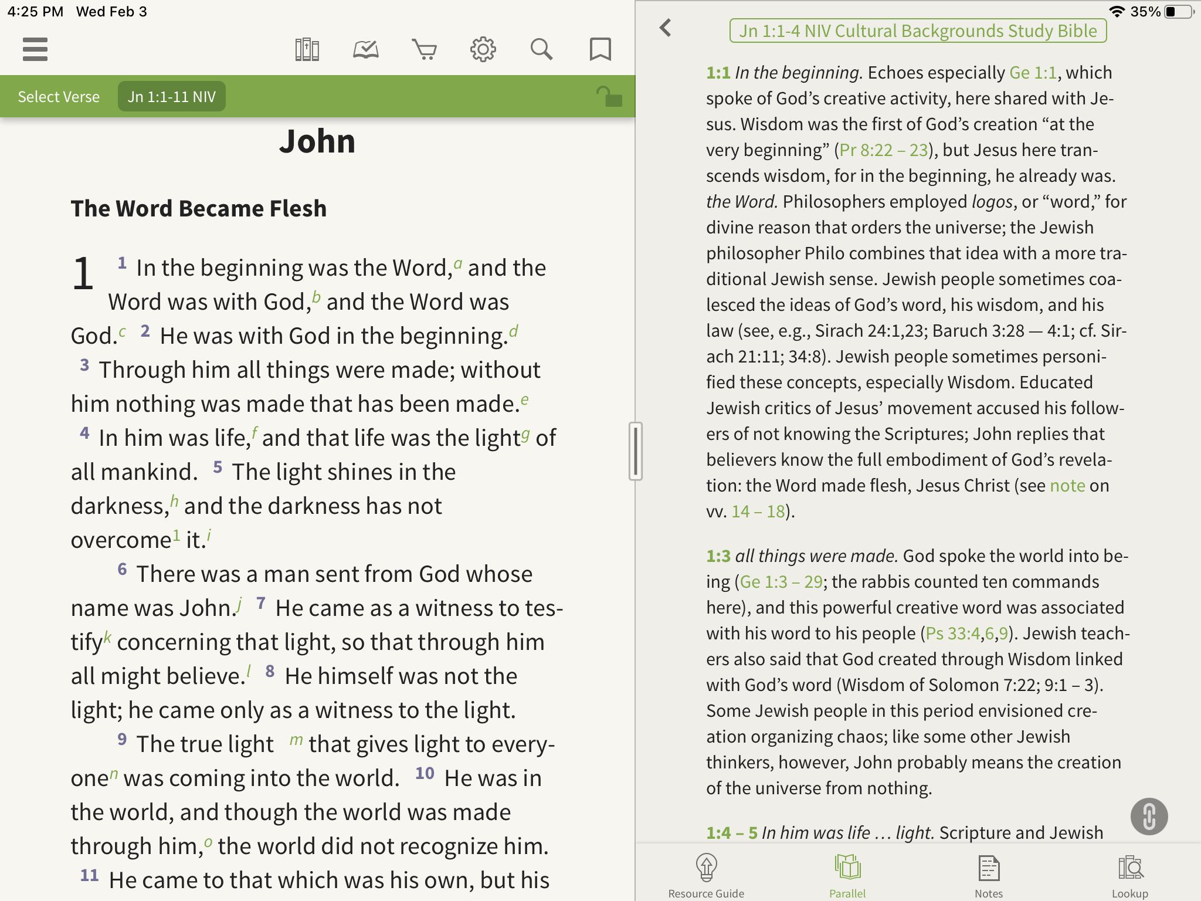Open the bookmark icon
The width and height of the screenshot is (1201, 901).
pyautogui.click(x=600, y=49)
